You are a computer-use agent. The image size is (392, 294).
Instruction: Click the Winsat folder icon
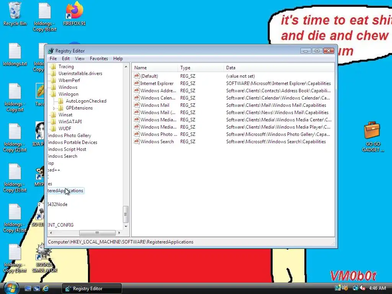53,115
